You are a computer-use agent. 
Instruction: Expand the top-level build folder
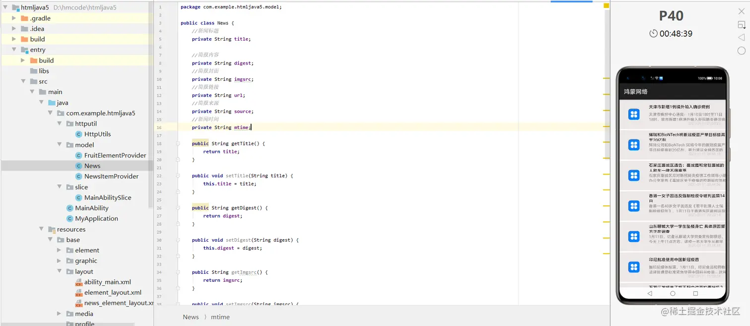[14, 39]
